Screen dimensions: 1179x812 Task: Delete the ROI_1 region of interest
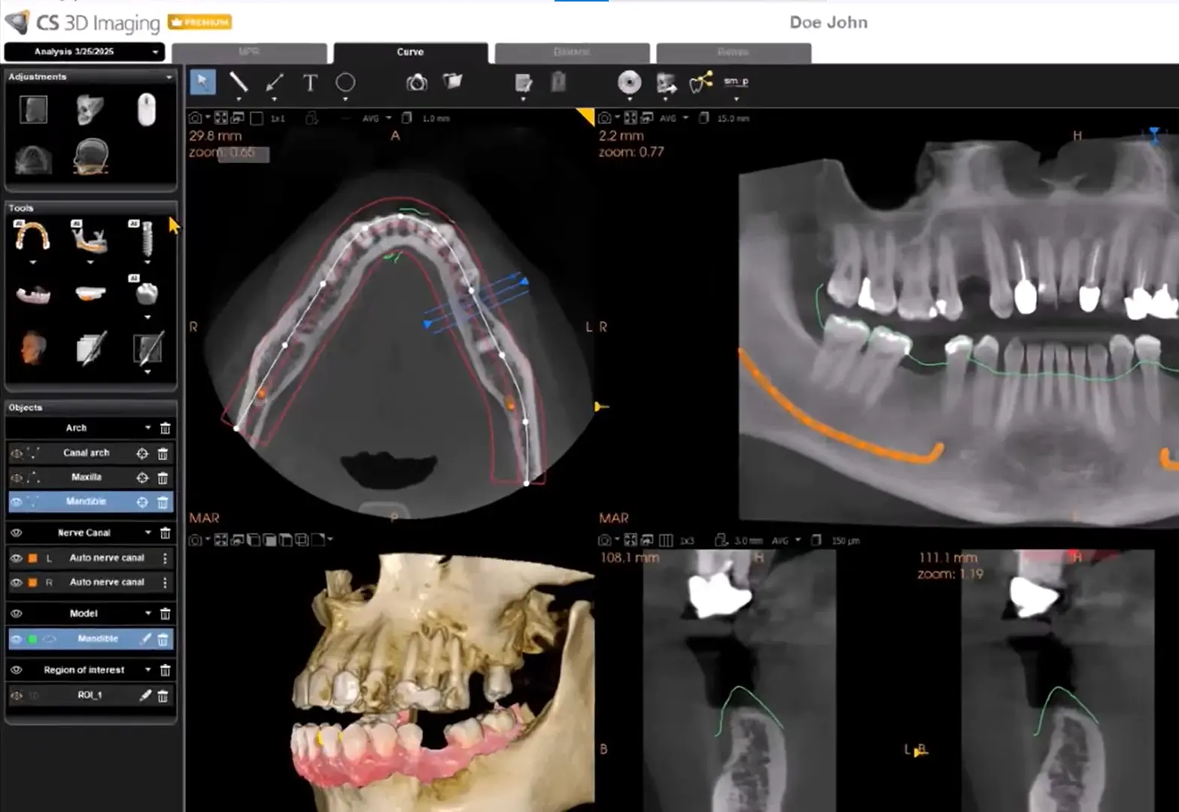tap(163, 696)
